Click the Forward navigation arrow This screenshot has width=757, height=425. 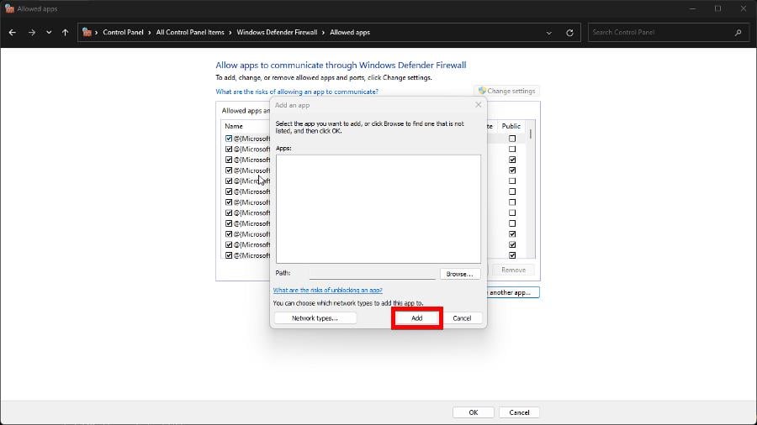[31, 32]
